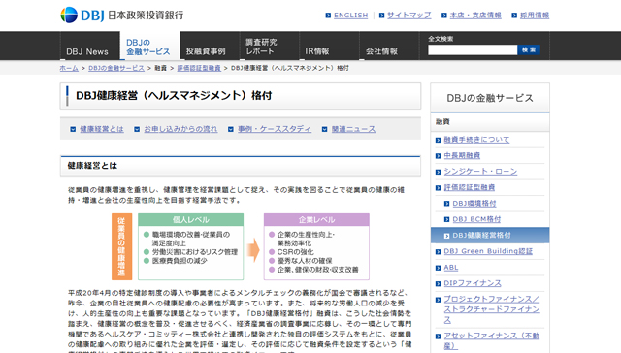
Task: Click arrow icon beside ENGLISH
Action: pos(328,16)
